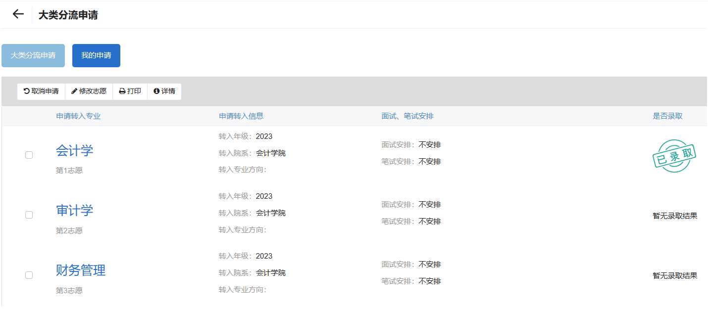Check the 财务管理 row checkbox

click(29, 275)
